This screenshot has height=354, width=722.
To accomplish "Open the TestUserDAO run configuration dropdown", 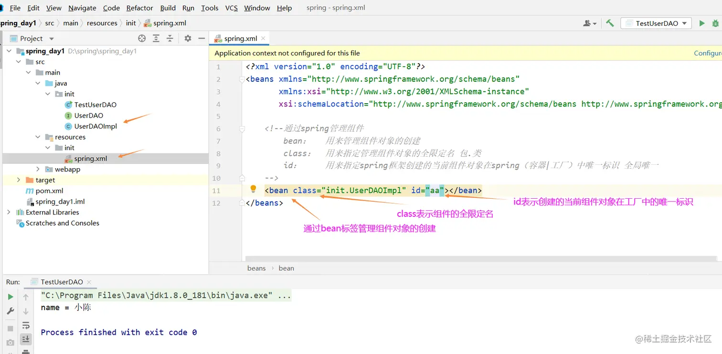I will (x=656, y=23).
